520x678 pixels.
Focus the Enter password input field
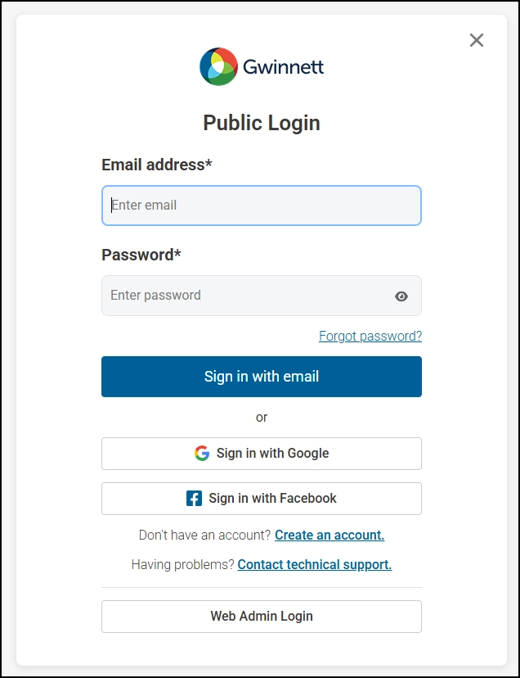click(x=245, y=296)
